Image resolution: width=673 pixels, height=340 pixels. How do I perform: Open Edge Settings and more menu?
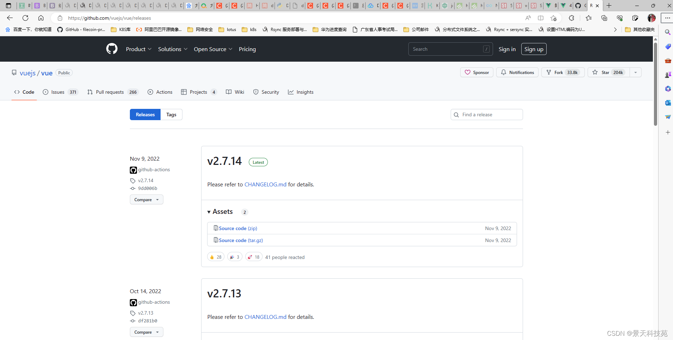pos(667,18)
